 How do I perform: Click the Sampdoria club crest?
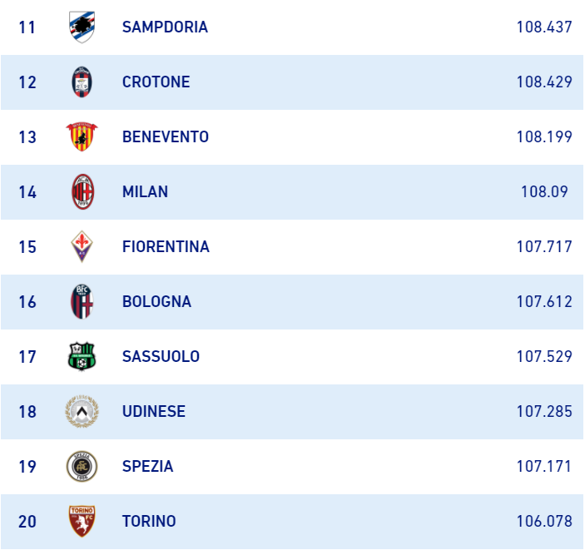coord(82,27)
